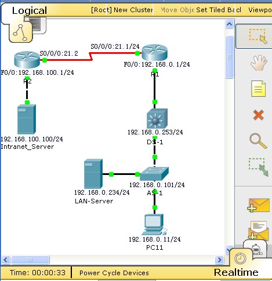Click the 192.168.0.253/24 address label
272x281 pixels.
pos(155,132)
